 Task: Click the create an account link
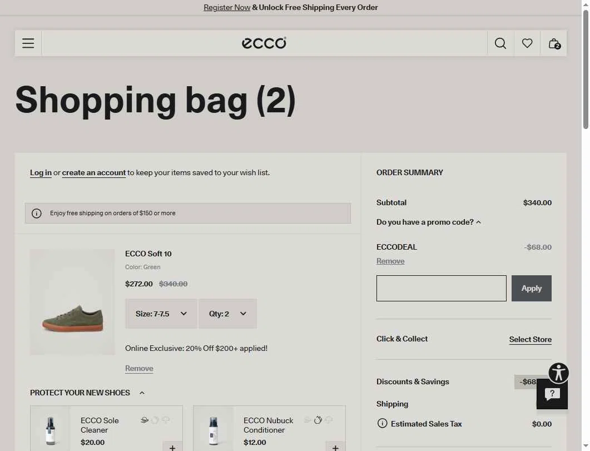pos(93,172)
